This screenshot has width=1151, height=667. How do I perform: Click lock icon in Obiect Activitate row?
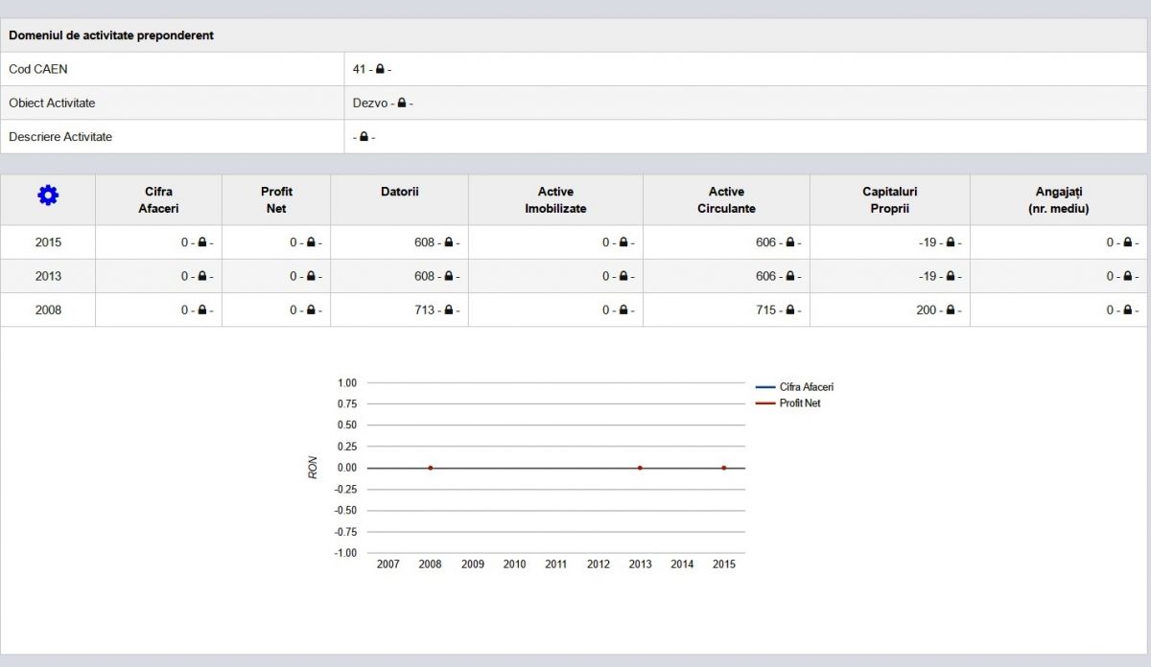[402, 103]
